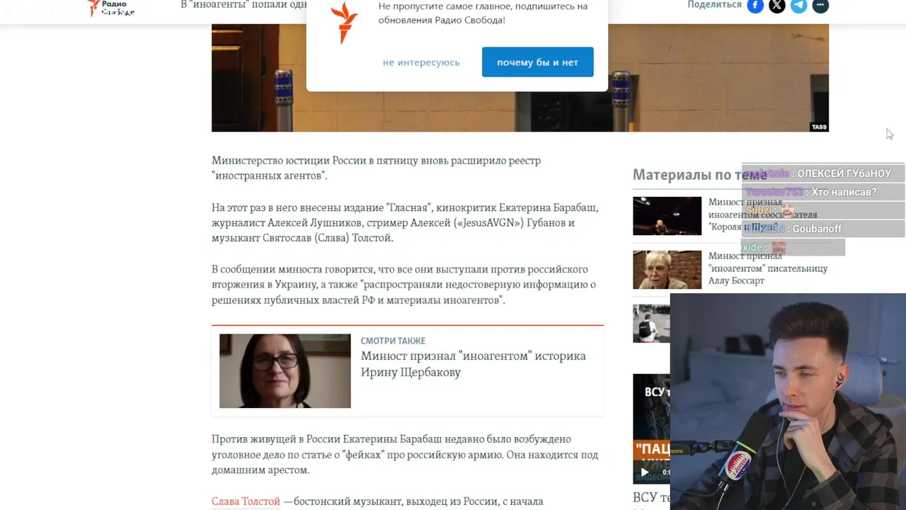Click the СМОТРИ ТАКЖЕ label
This screenshot has width=906, height=510.
pyautogui.click(x=393, y=341)
